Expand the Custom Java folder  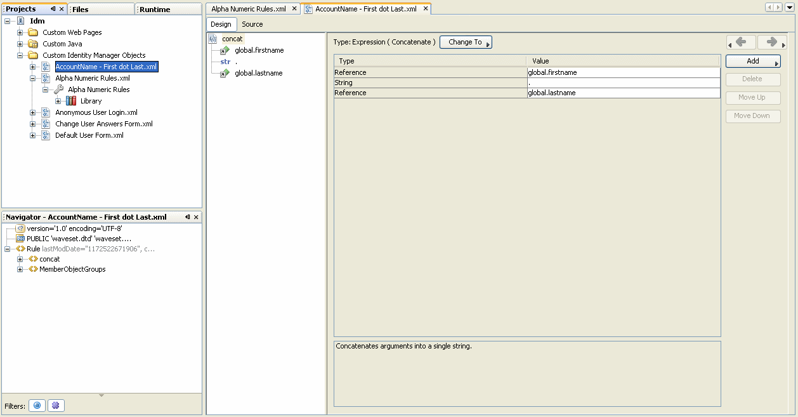tap(20, 44)
